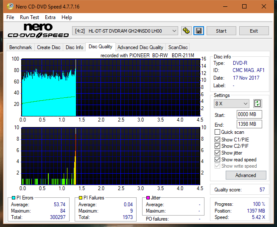The image size is (277, 227).
Task: Click the magenta Jitter color swatch
Action: pyautogui.click(x=148, y=198)
